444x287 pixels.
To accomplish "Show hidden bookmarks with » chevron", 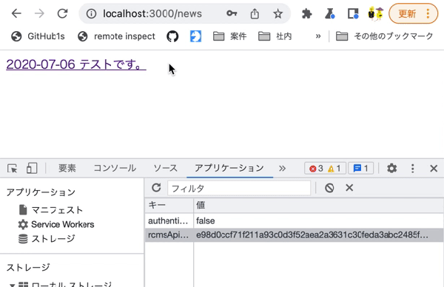I will 318,36.
